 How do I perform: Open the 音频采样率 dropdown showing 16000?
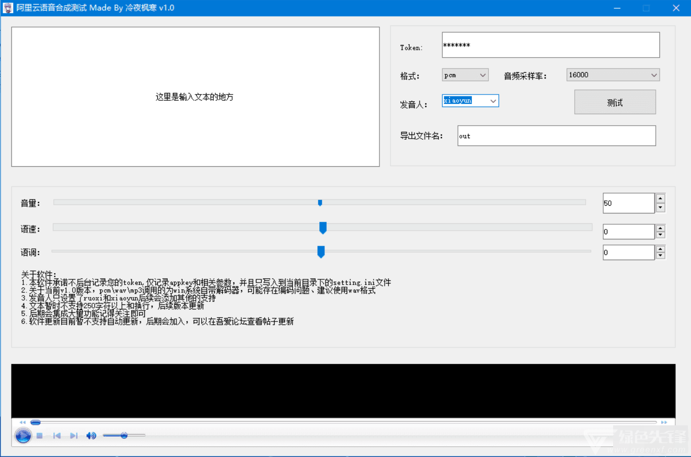[x=613, y=75]
